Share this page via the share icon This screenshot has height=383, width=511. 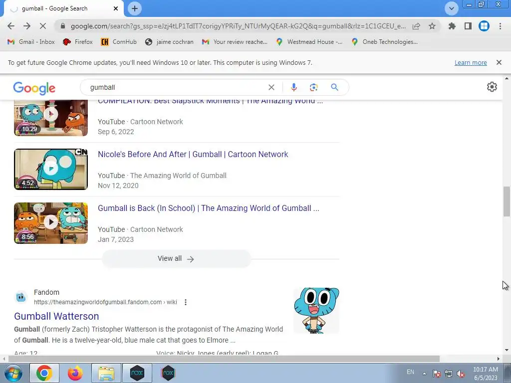pyautogui.click(x=416, y=26)
